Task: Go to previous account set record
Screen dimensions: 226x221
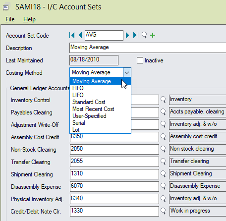Action: pyautogui.click(x=80, y=35)
